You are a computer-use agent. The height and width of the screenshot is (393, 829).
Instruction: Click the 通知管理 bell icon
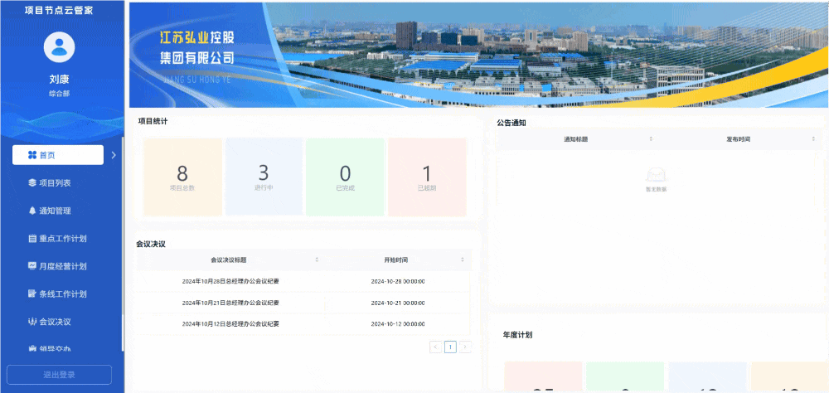point(32,211)
